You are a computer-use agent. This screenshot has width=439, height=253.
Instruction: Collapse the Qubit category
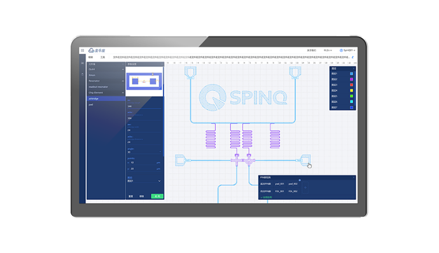click(123, 69)
